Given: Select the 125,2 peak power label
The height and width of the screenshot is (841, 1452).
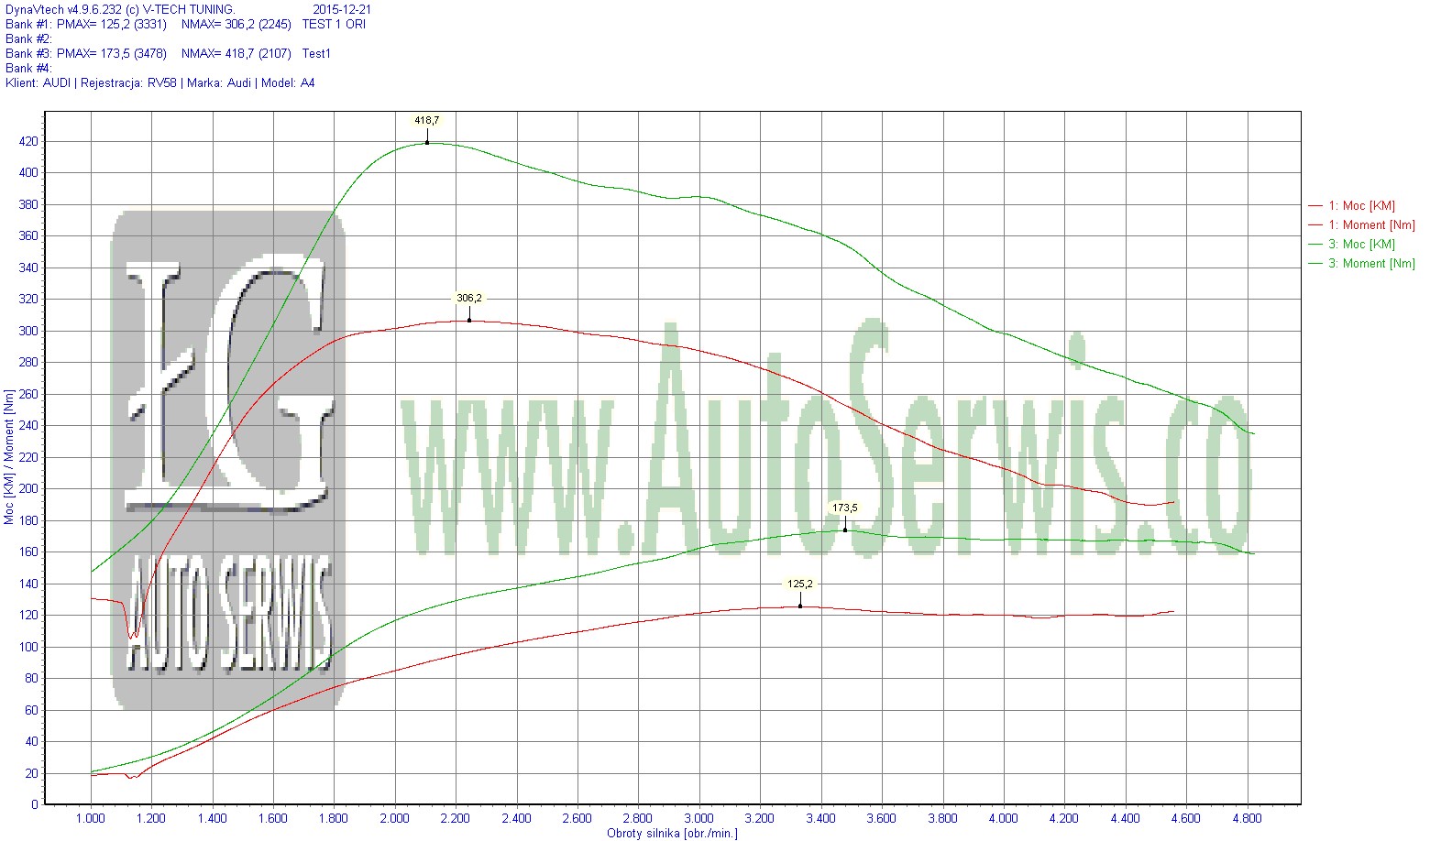Looking at the screenshot, I should (799, 584).
